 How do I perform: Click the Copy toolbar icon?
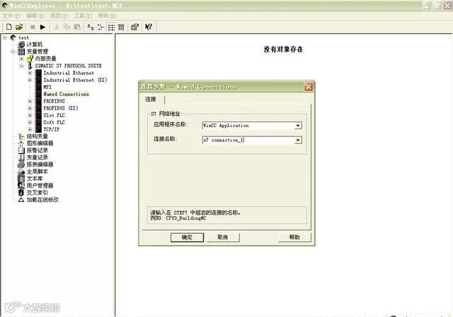click(67, 27)
